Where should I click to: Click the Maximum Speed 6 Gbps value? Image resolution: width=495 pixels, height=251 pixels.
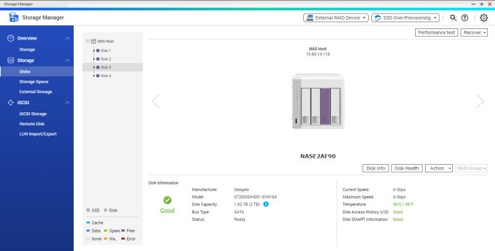point(399,197)
